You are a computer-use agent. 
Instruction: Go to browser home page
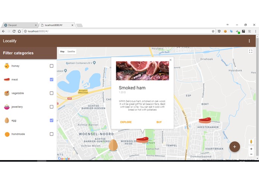point(19,31)
